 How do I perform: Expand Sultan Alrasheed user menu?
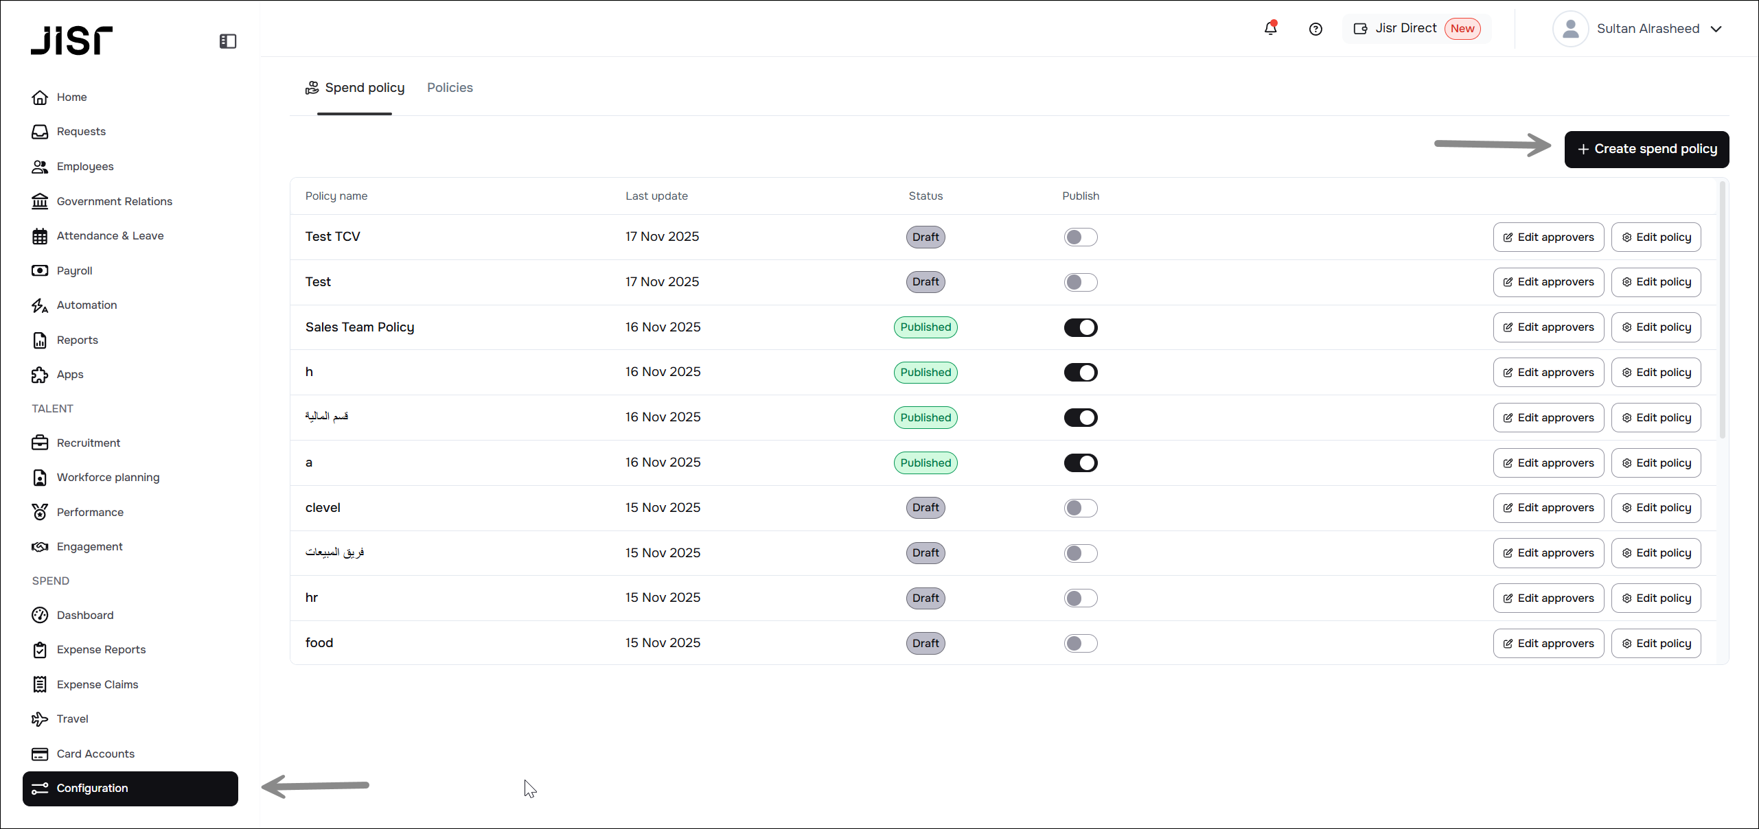(1646, 29)
